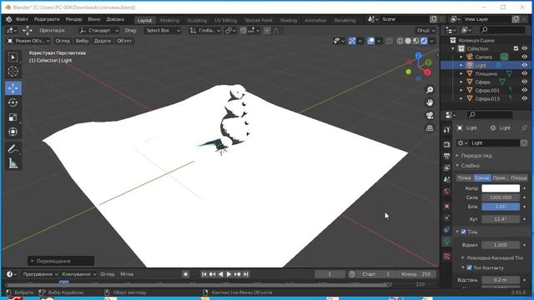Hide Площина with its eye icon

click(525, 73)
